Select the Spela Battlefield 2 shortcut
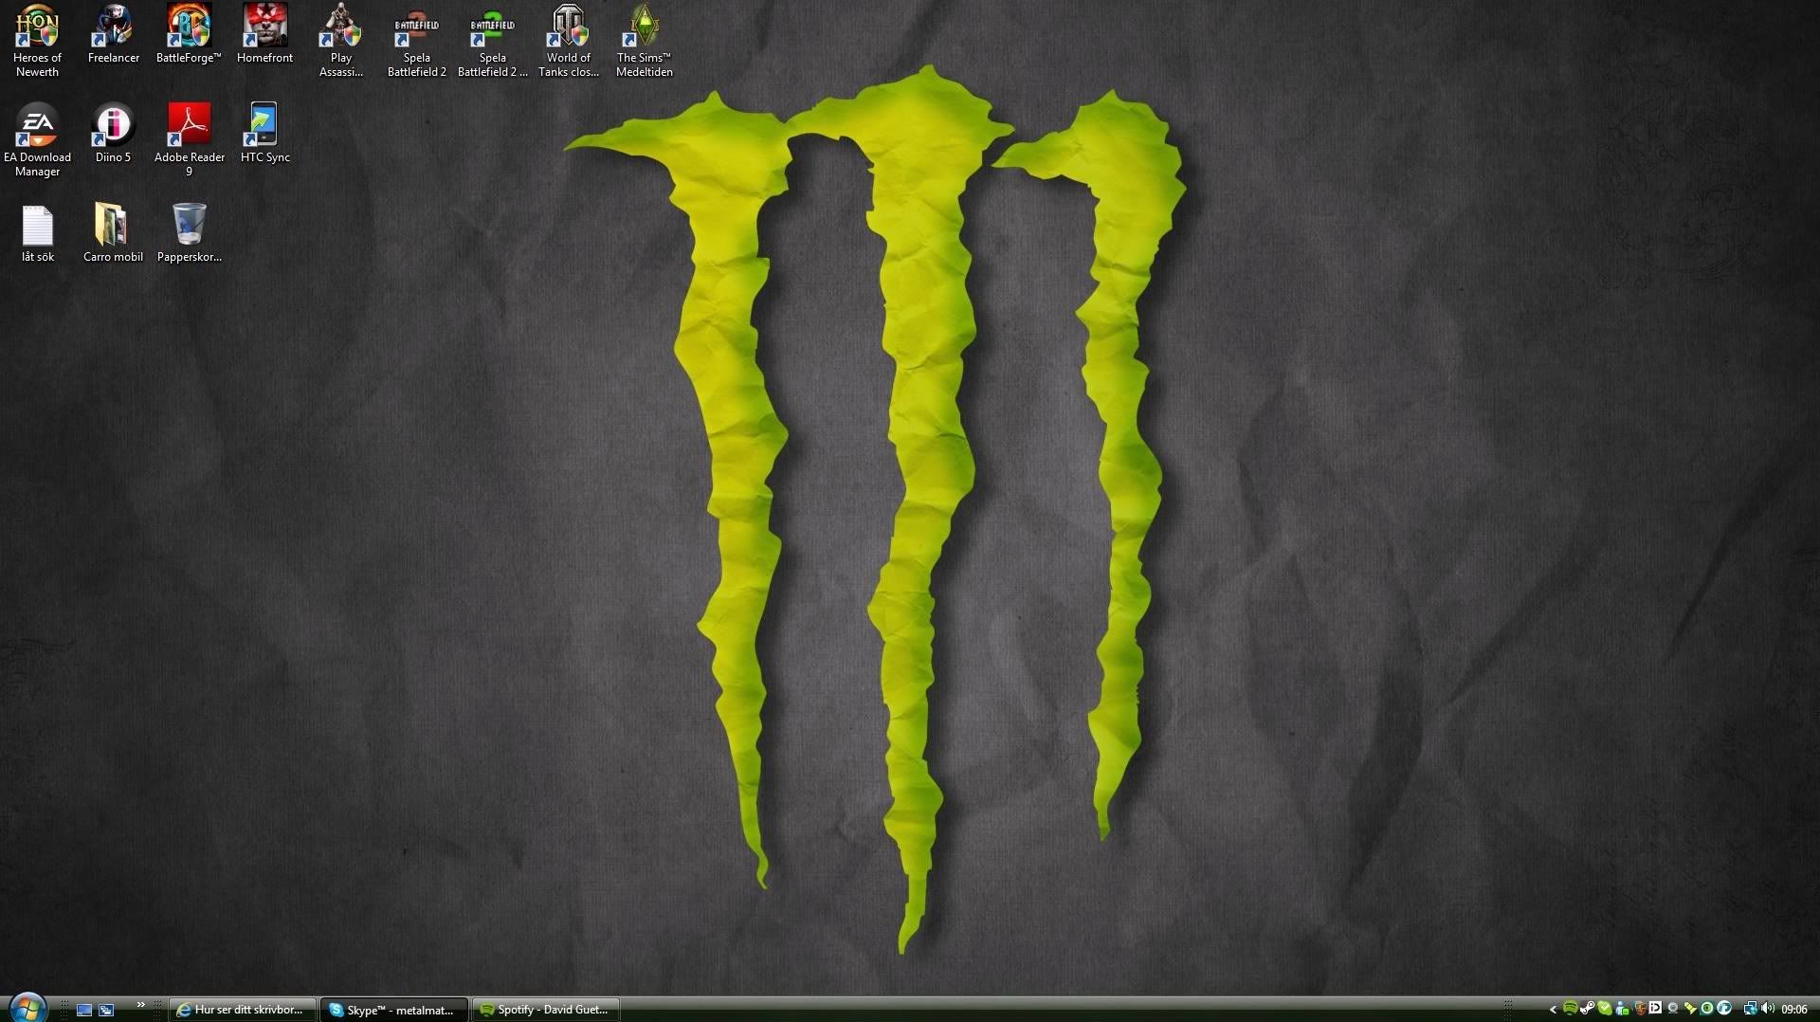The height and width of the screenshot is (1022, 1820). [416, 40]
